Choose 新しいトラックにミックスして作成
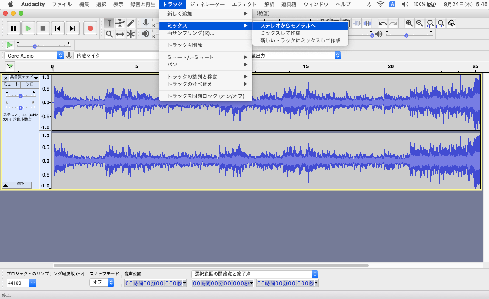This screenshot has height=299, width=489. click(300, 40)
